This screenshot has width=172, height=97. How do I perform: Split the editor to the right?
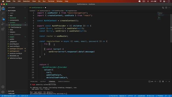click(166, 8)
